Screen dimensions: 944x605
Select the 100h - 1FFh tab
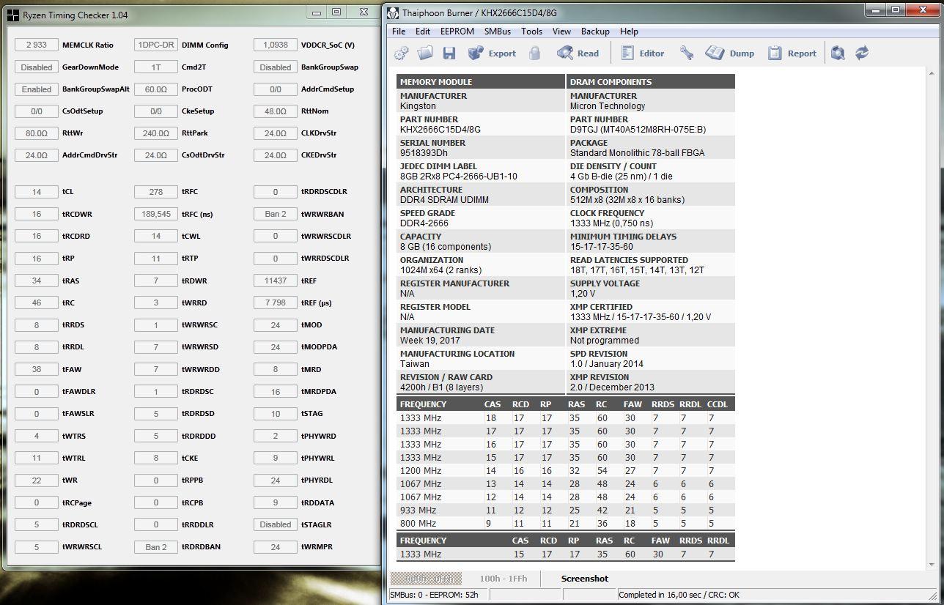pyautogui.click(x=503, y=579)
